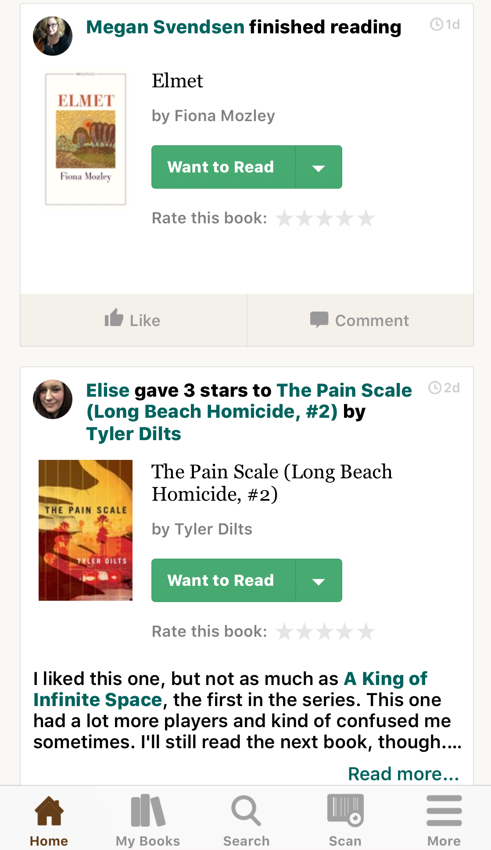Open The Pain Scale cover image
This screenshot has height=850, width=491.
[x=86, y=530]
